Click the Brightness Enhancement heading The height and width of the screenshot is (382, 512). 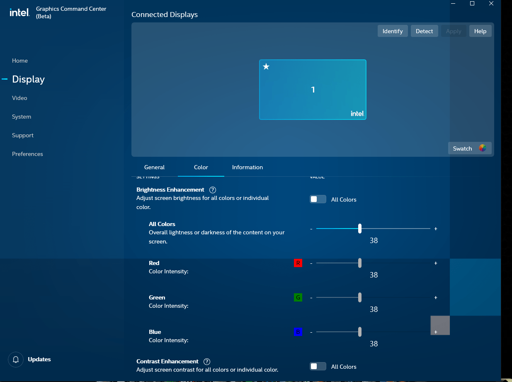[170, 190]
